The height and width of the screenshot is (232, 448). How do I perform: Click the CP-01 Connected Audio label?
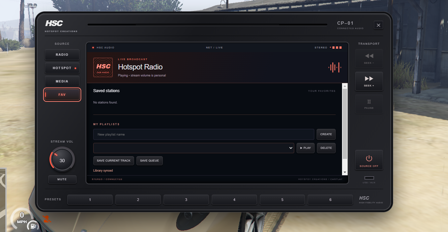point(350,25)
